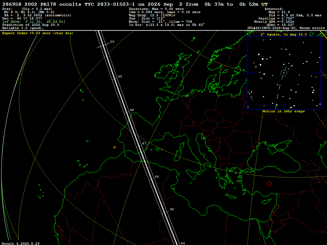Image resolution: width=327 pixels, height=245 pixels.
Task: Click the yellow plus crosshair marker
Action: click(115, 147)
